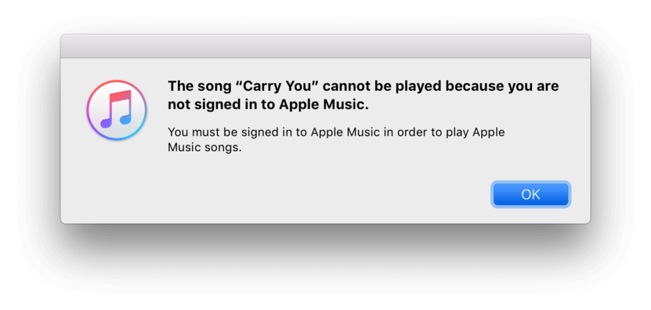Dismiss the alert with the OK button

pos(531,194)
